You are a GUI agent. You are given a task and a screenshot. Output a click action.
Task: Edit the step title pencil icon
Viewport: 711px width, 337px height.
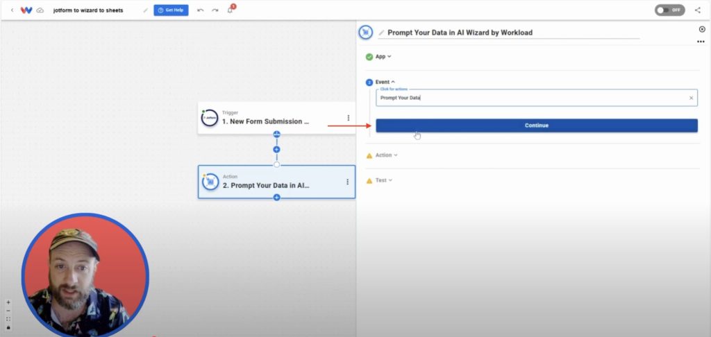pyautogui.click(x=381, y=33)
